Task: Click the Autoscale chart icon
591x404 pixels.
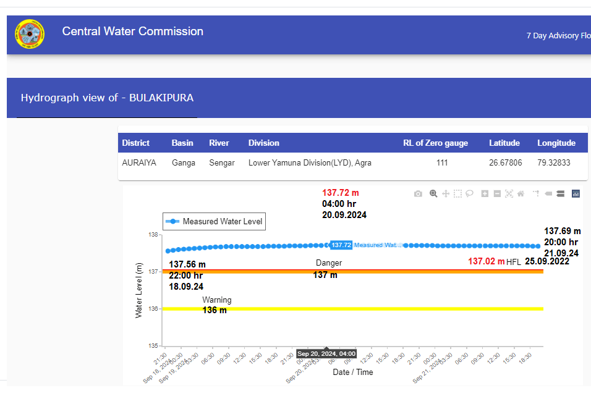Action: [509, 194]
